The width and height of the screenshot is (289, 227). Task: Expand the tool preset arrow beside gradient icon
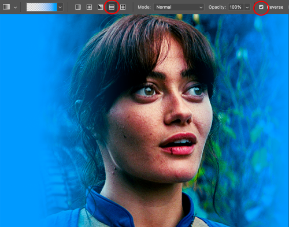click(x=15, y=8)
